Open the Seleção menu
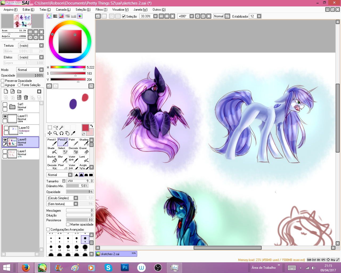This screenshot has width=341, height=273. point(83,10)
